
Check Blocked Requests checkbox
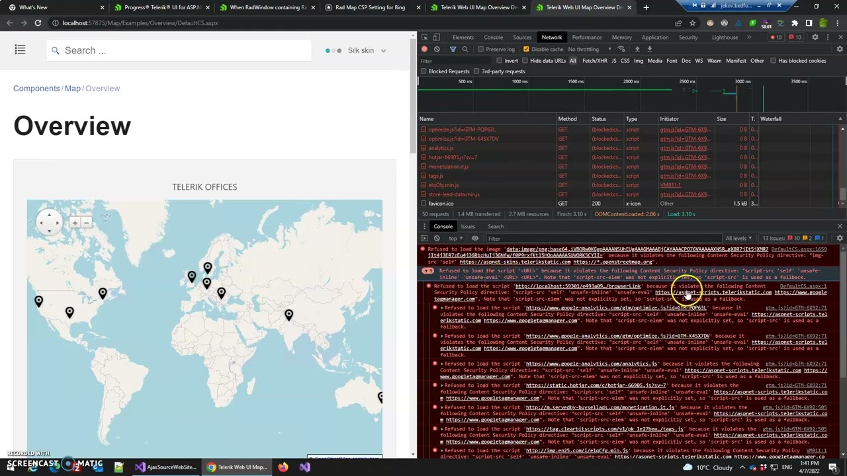424,71
